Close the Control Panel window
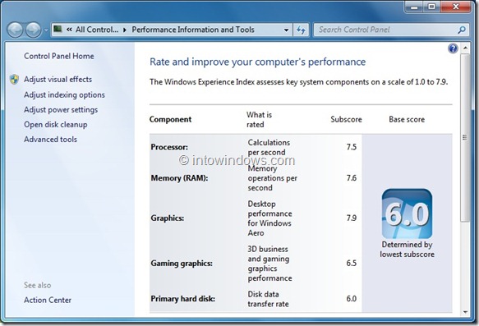Screen dimensions: 479x326 tap(455, 7)
